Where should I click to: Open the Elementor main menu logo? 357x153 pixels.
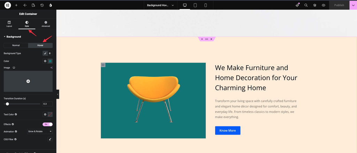point(8,5)
